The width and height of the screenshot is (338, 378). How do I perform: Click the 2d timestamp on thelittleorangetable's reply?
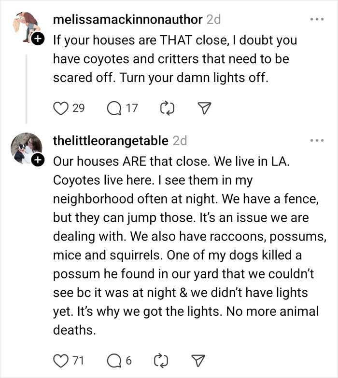(180, 141)
